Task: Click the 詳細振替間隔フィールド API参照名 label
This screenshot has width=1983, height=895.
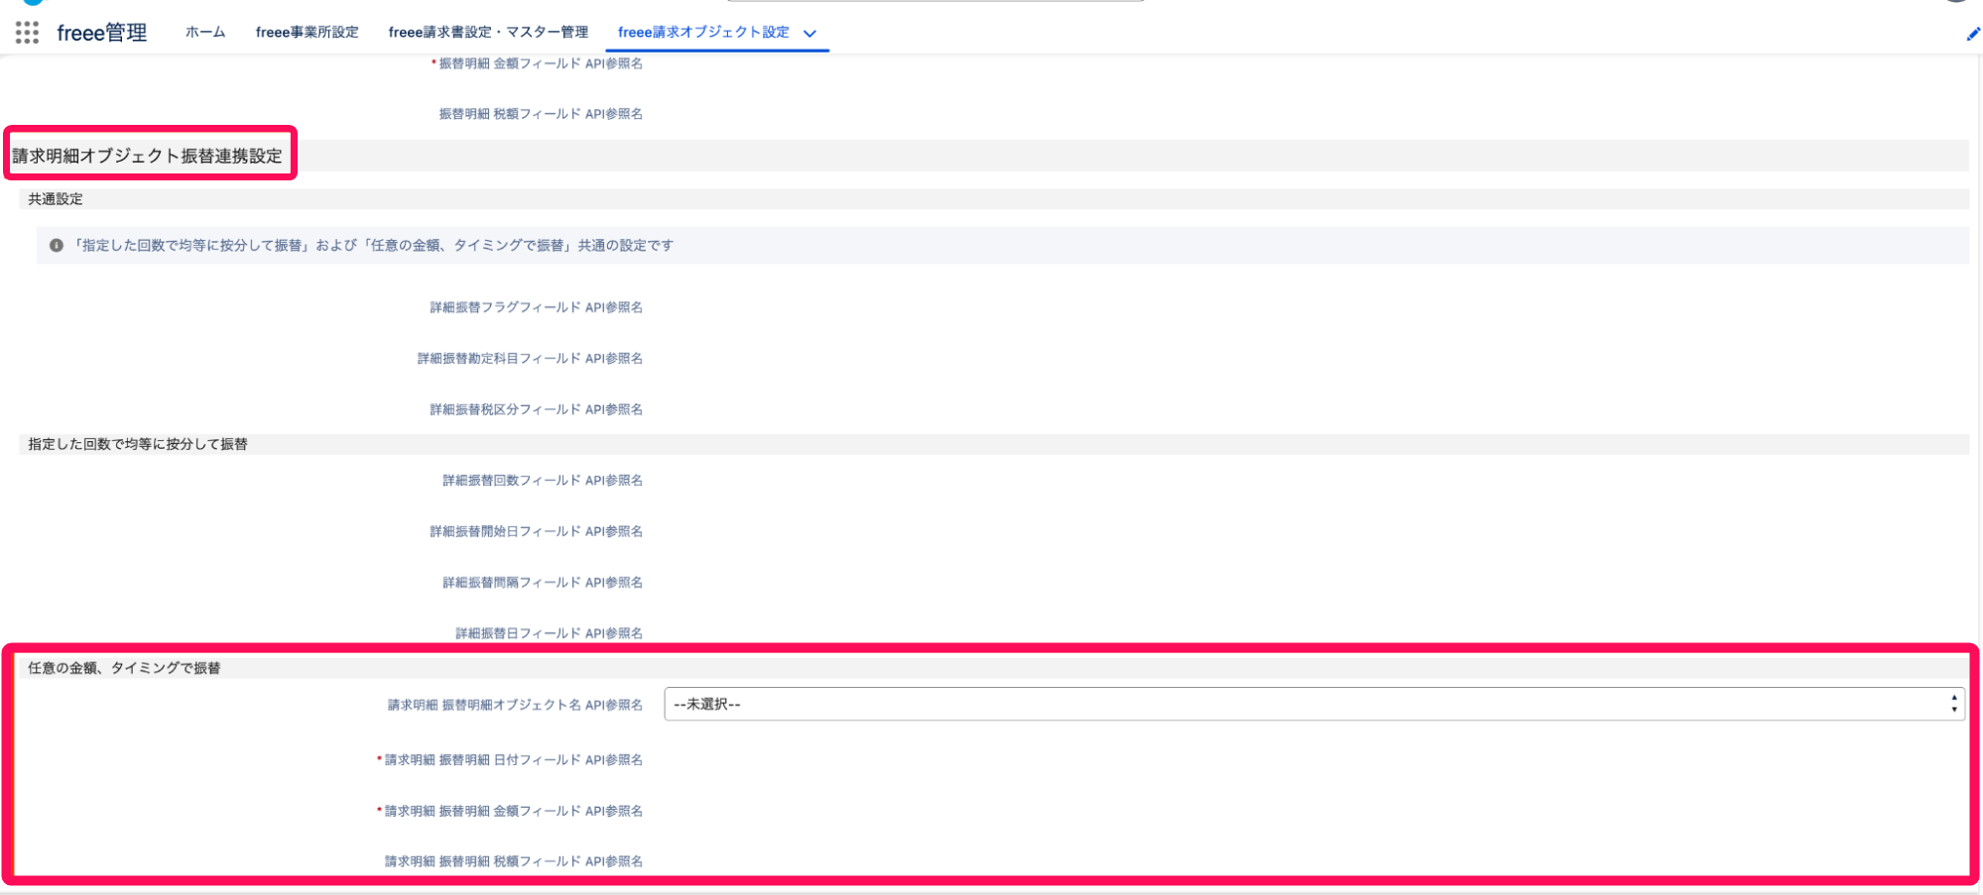Action: click(543, 582)
